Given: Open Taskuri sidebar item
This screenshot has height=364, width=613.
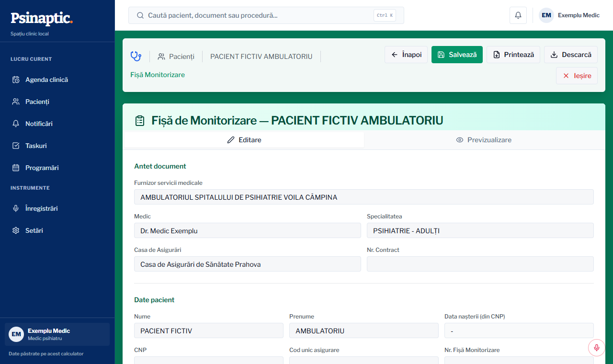Looking at the screenshot, I should click(57, 146).
